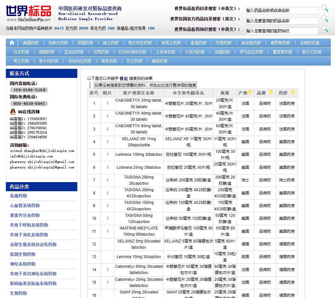335x298 pixels.
Task: Click photo checkmark in row 5
Action: point(108,154)
